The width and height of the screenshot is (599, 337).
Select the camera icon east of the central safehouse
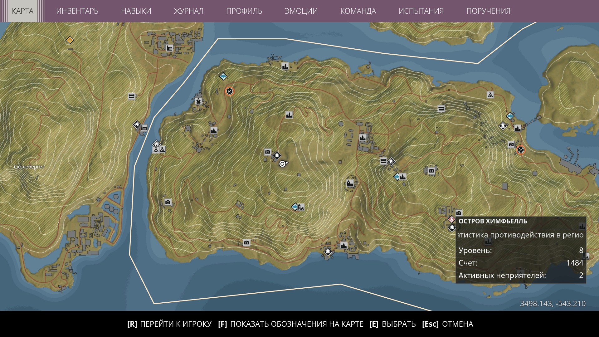[431, 171]
